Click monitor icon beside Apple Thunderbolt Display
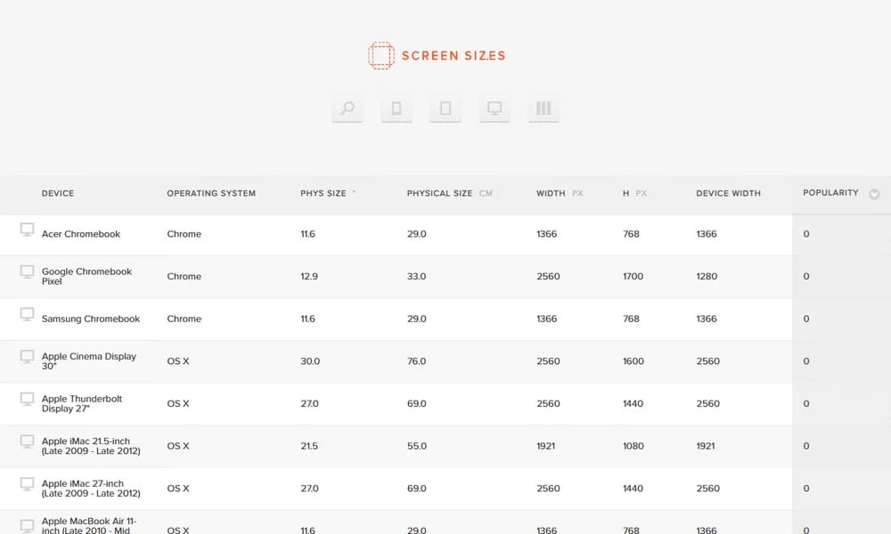 coord(27,399)
